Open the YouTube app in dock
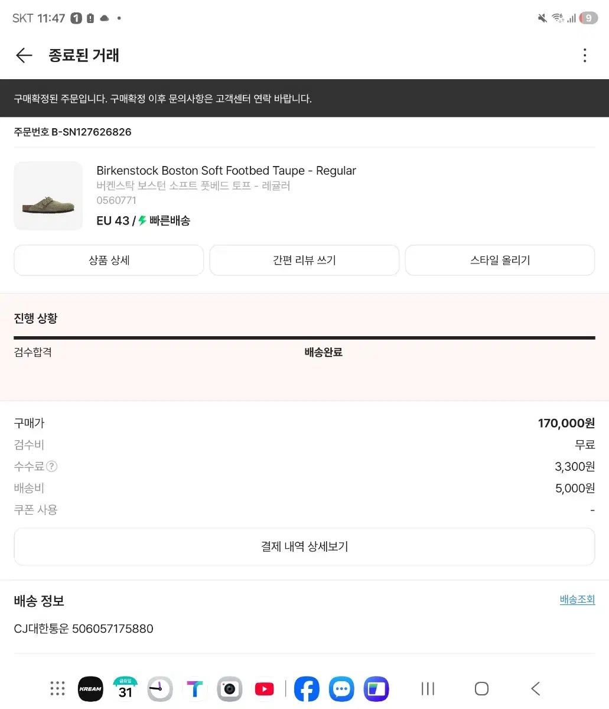 (264, 689)
